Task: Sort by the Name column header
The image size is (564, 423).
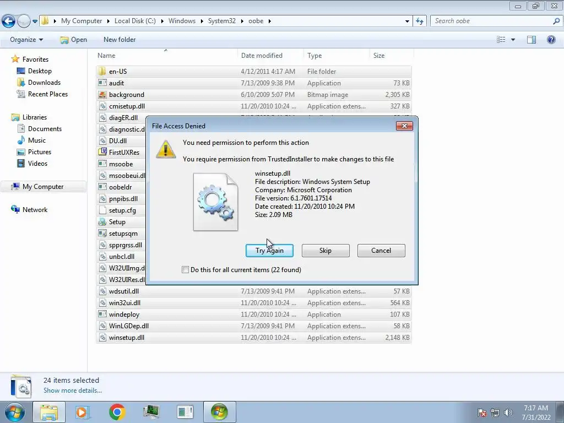Action: pyautogui.click(x=166, y=56)
